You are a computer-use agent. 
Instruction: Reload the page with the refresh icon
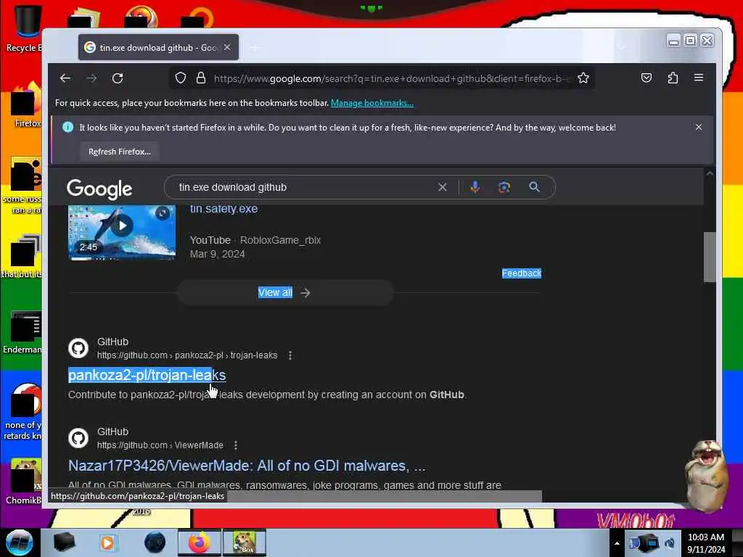(x=118, y=78)
